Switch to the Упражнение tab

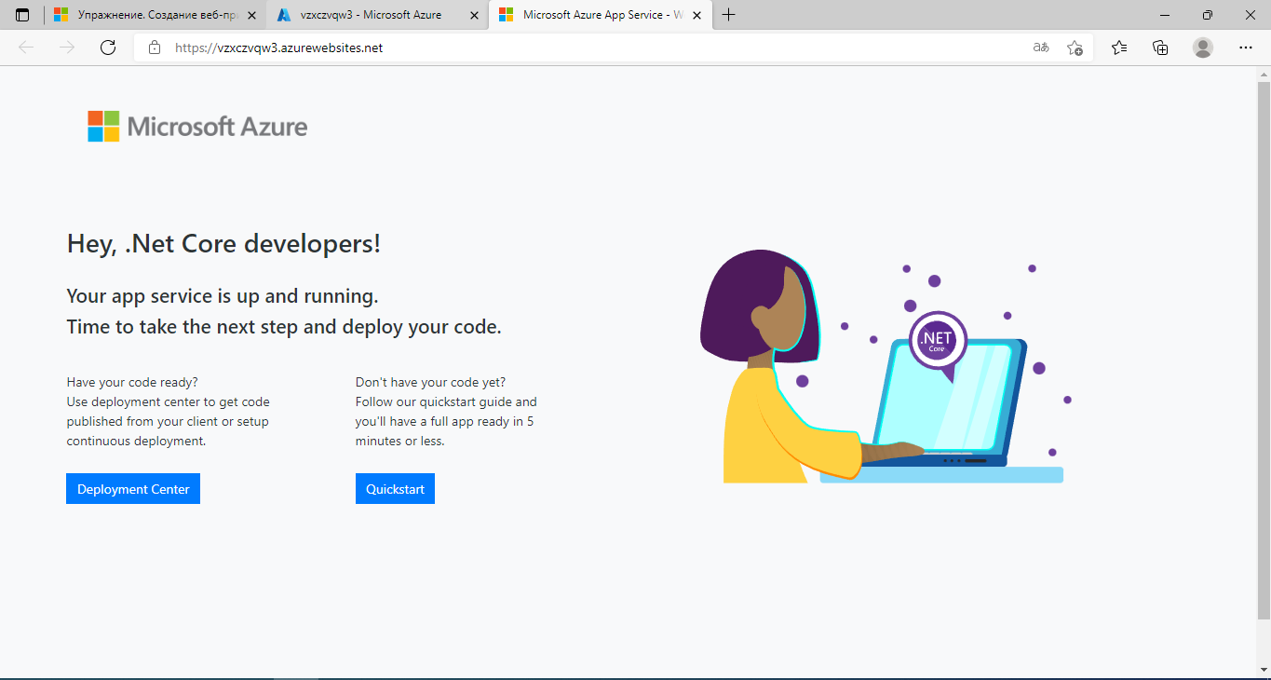pos(149,15)
